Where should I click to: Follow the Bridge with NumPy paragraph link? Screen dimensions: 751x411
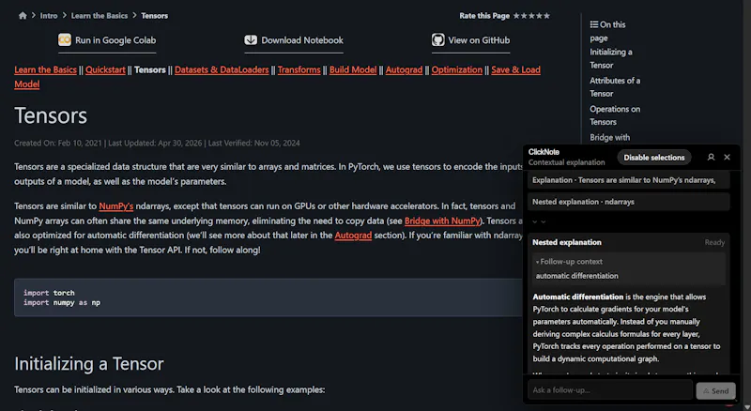pyautogui.click(x=442, y=221)
